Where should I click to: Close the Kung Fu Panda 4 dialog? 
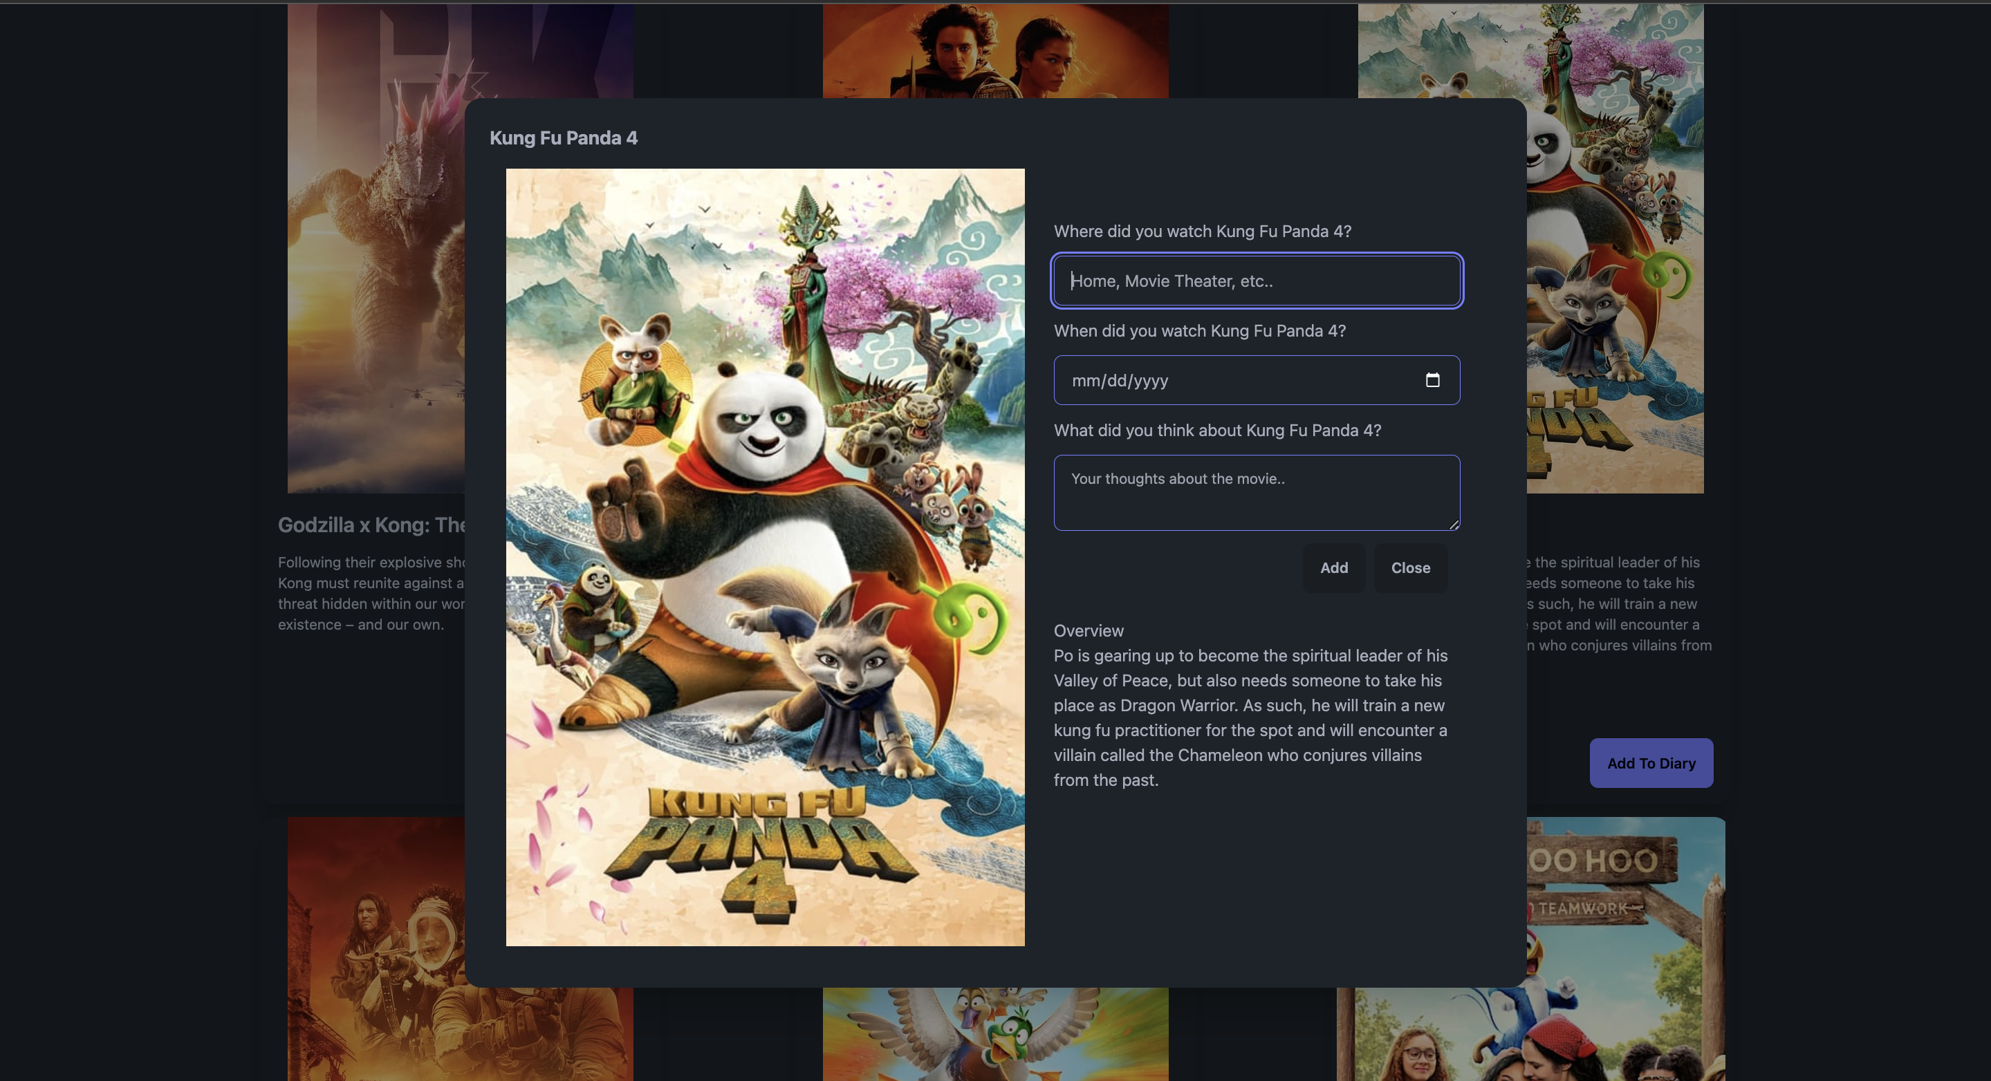1410,568
